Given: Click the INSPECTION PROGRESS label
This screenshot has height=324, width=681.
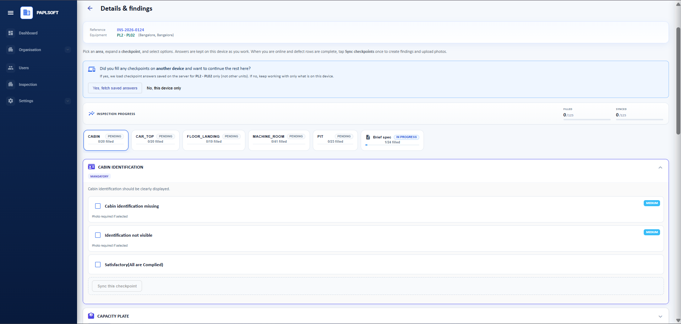Looking at the screenshot, I should (x=116, y=114).
